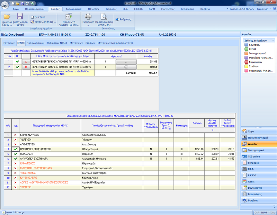
Task: Click the Μηχανικοί ellipsis button in row 1
Action: point(126,61)
